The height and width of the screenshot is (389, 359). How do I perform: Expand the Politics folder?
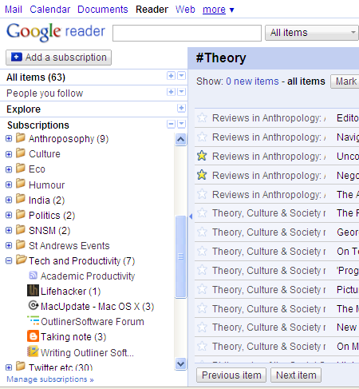tap(9, 215)
